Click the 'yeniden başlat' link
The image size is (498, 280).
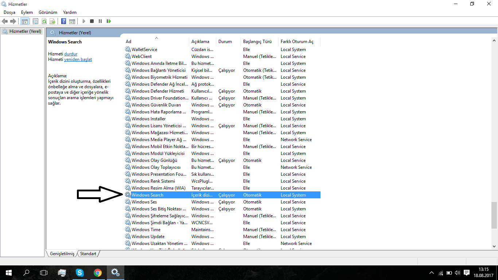(78, 59)
